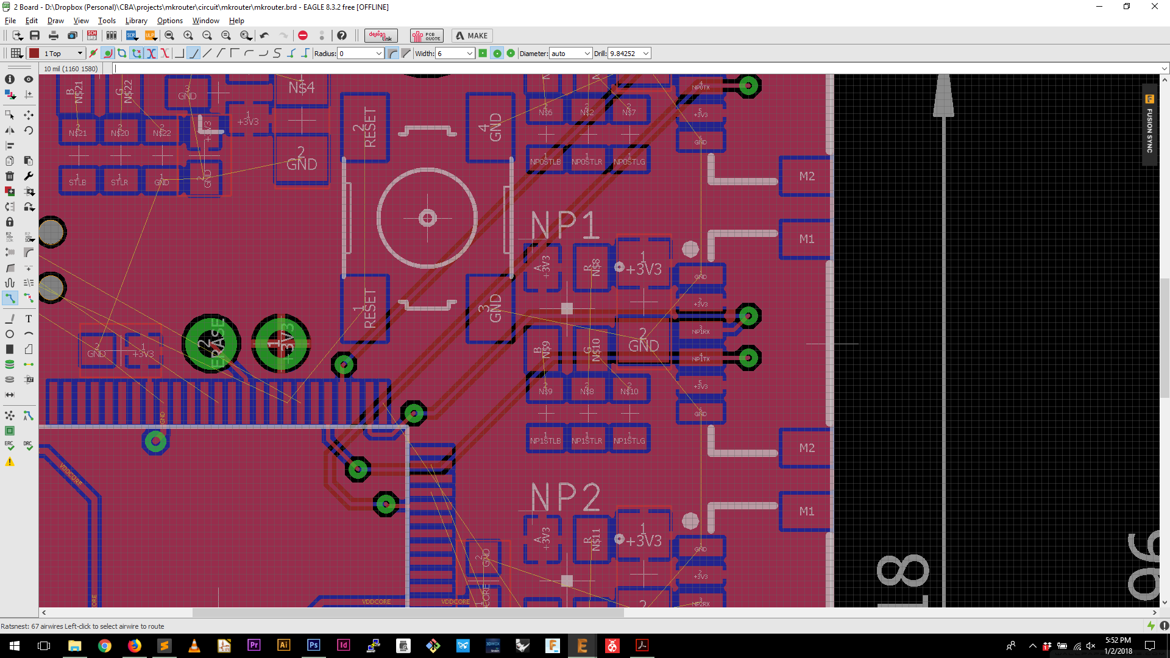The width and height of the screenshot is (1170, 658).
Task: Select the Lock tool
Action: pos(10,222)
